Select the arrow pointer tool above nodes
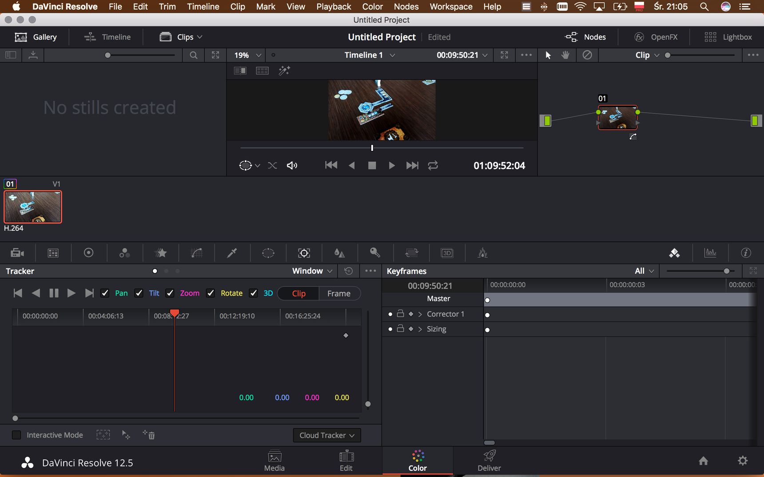The image size is (764, 477). click(548, 55)
